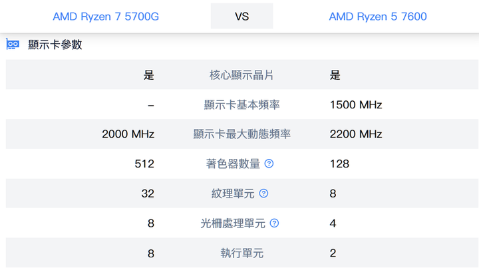The height and width of the screenshot is (268, 479).
Task: Click the help icon next to 光柵處理單元
Action: 274,223
